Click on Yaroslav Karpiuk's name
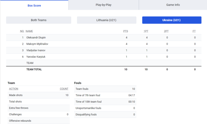 [x=36, y=57]
